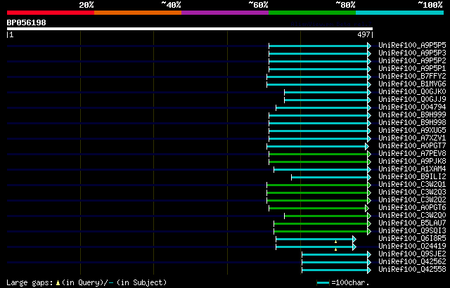Open the UniRef100_B1MVG6 entry
Image resolution: width=450 pixels, height=288 pixels.
pyautogui.click(x=412, y=84)
